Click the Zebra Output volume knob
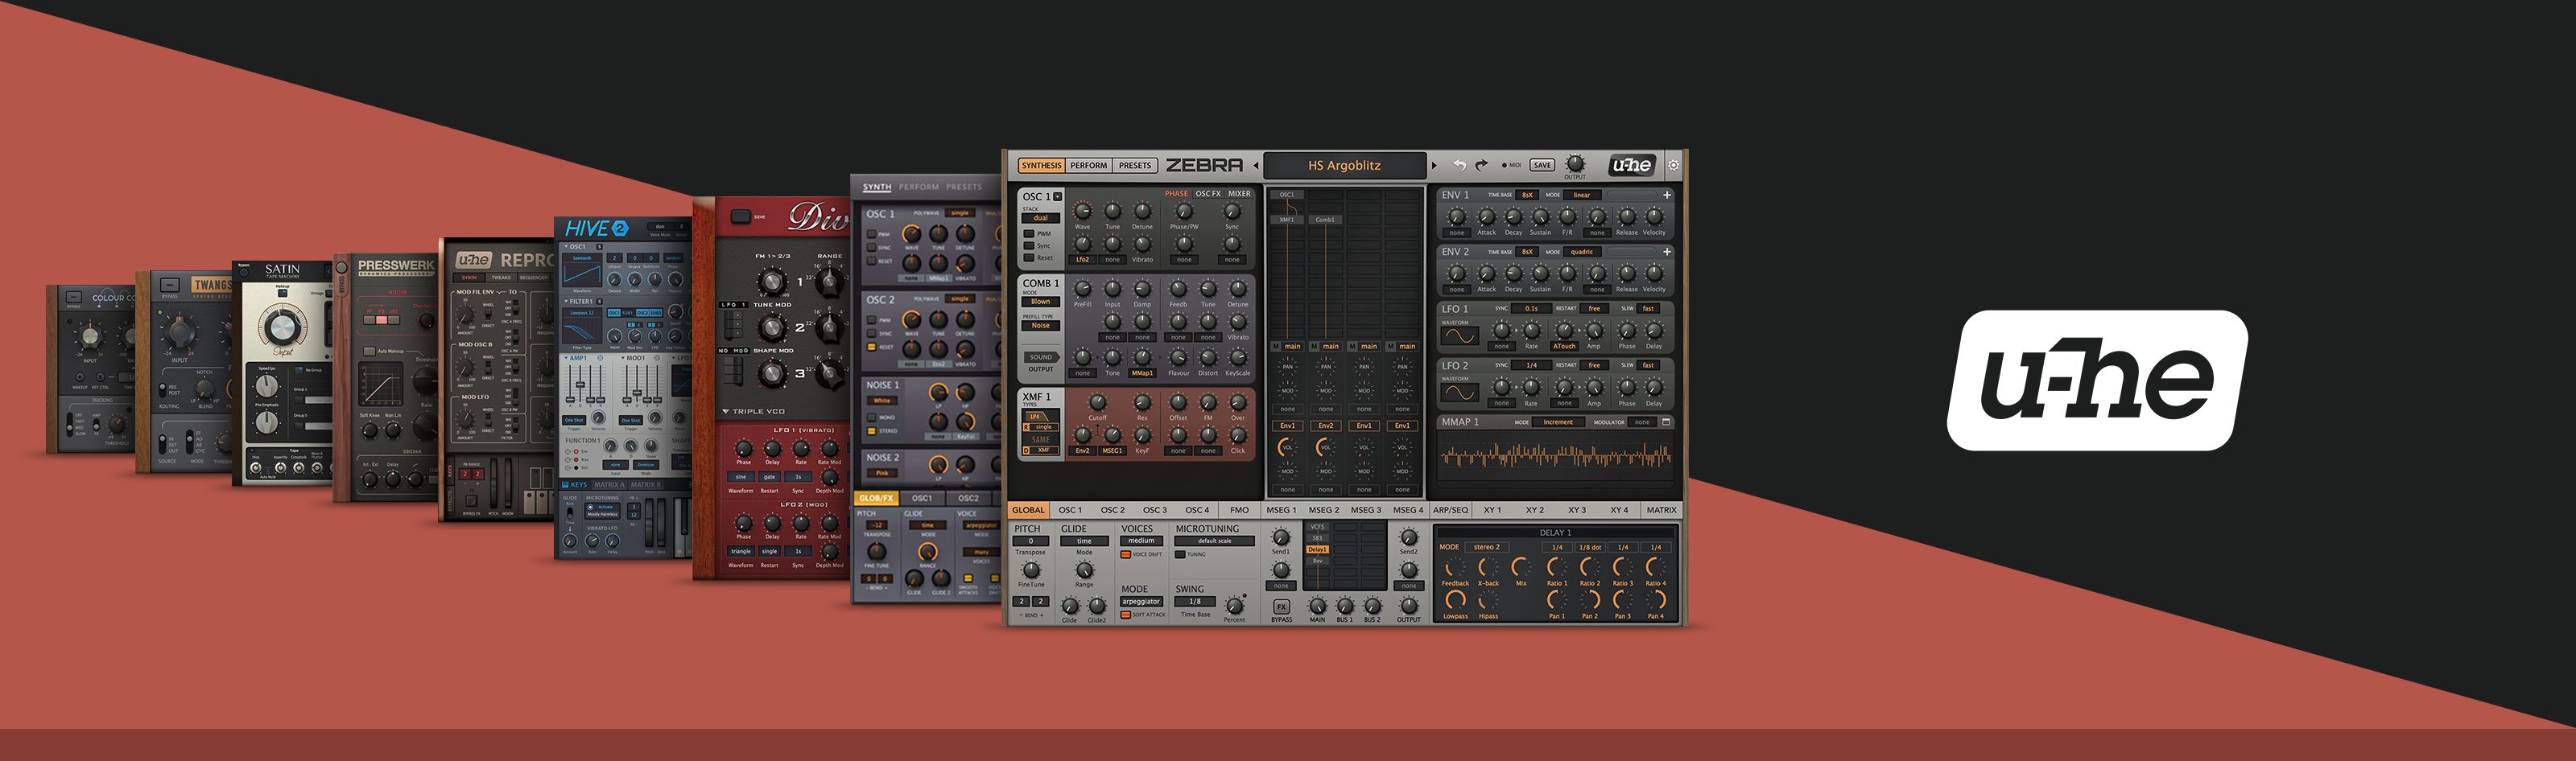 click(x=1575, y=162)
